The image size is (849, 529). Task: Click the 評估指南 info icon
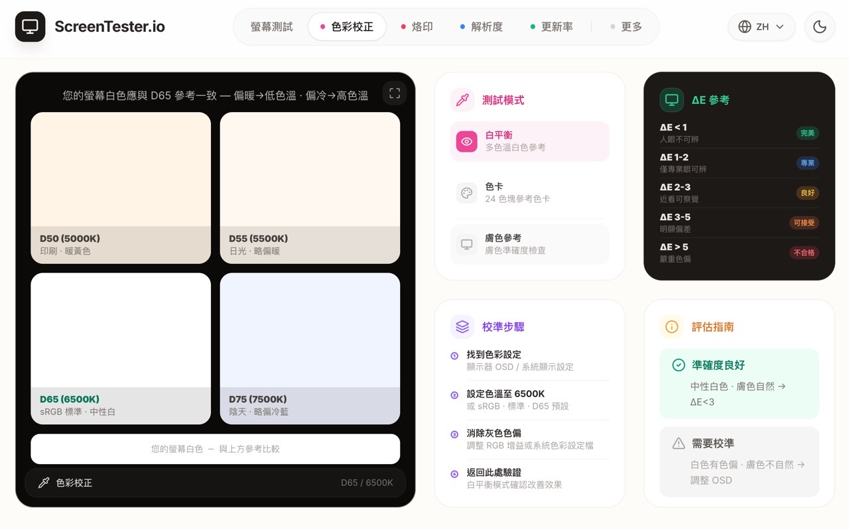[672, 327]
